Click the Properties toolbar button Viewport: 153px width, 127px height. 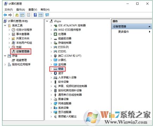(x=28, y=15)
